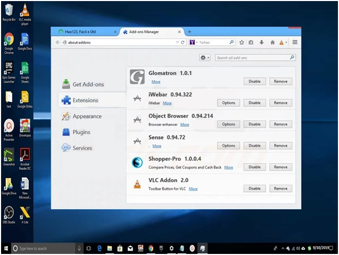Click the back arrow in Firefox
This screenshot has width=339, height=255.
(x=57, y=43)
